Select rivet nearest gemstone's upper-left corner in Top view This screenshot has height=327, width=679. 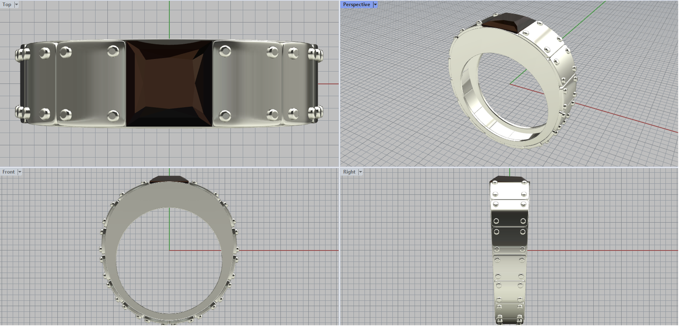pos(113,51)
